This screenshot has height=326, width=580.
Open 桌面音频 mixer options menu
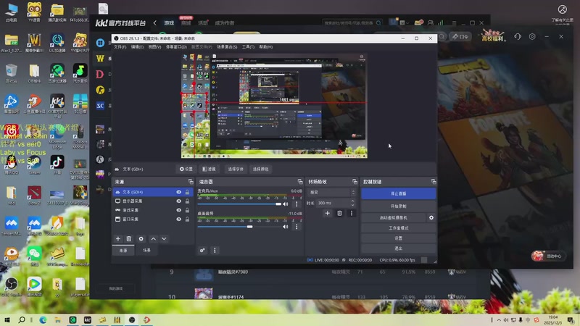[297, 227]
